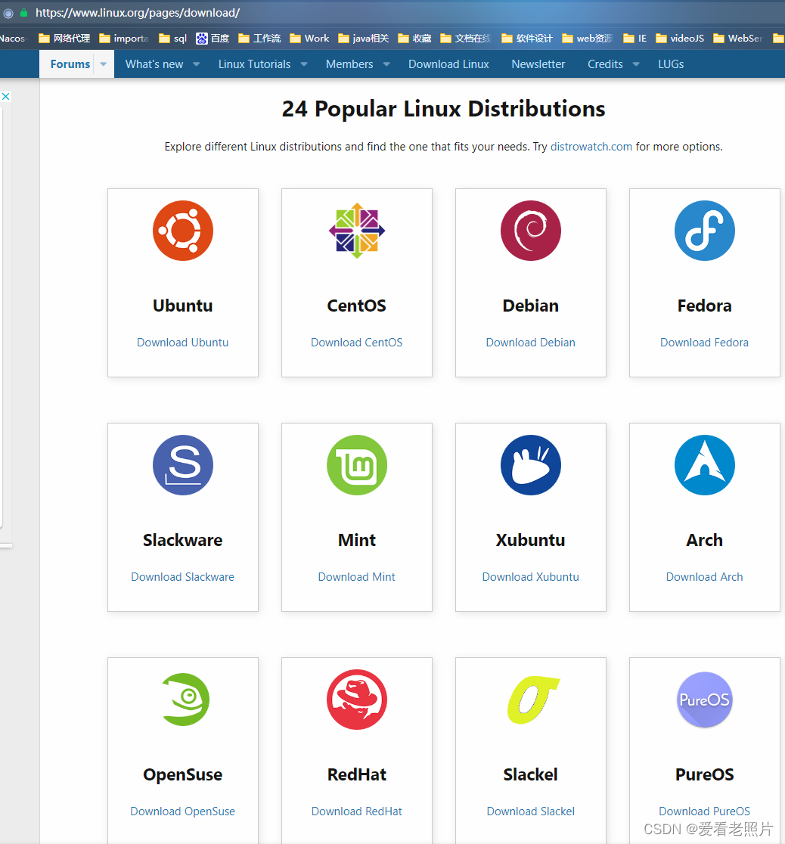The image size is (785, 844).
Task: Click the Ubuntu card title
Action: pos(182,306)
